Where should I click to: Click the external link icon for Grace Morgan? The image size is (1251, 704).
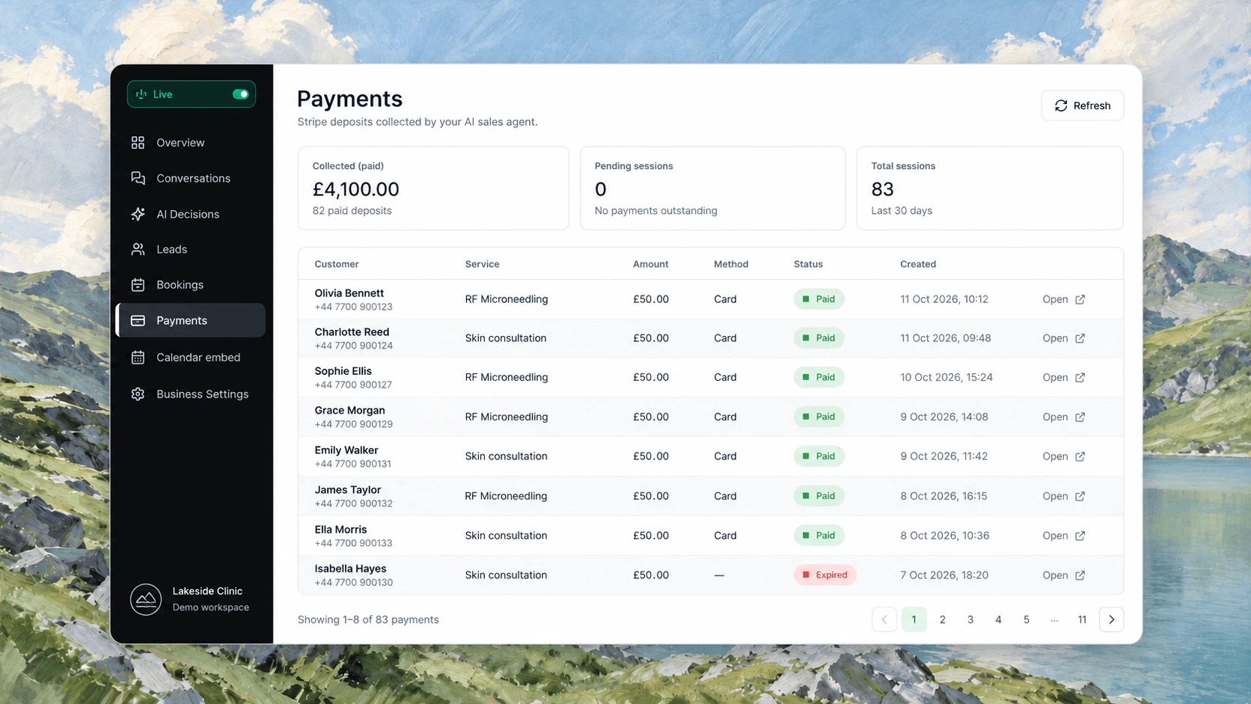click(x=1080, y=417)
